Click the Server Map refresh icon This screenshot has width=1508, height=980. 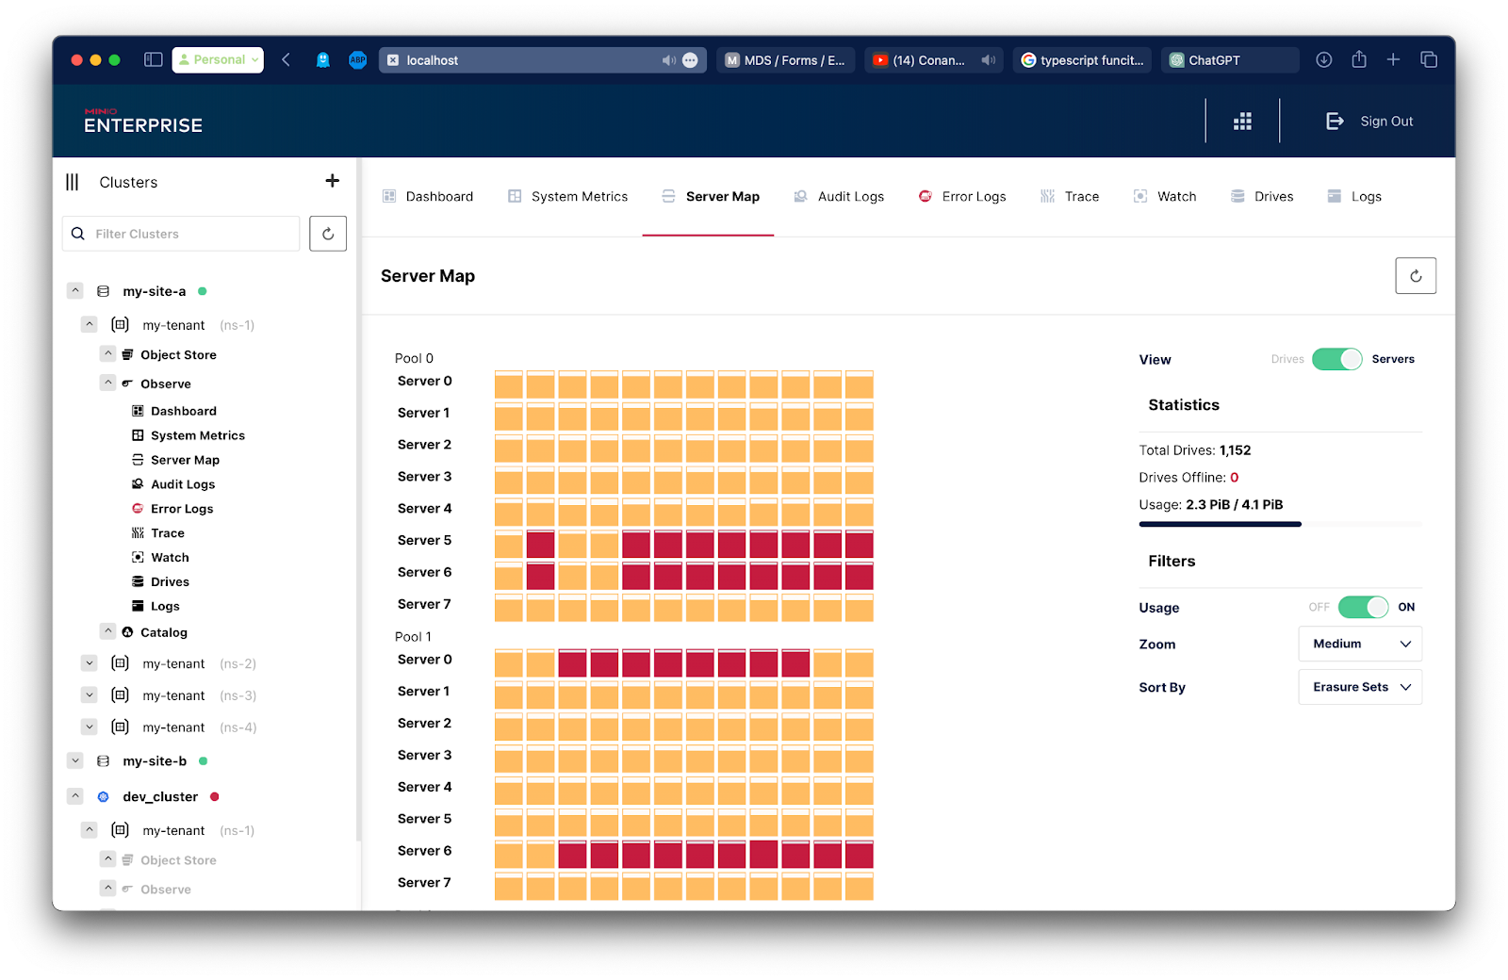[x=1415, y=276]
